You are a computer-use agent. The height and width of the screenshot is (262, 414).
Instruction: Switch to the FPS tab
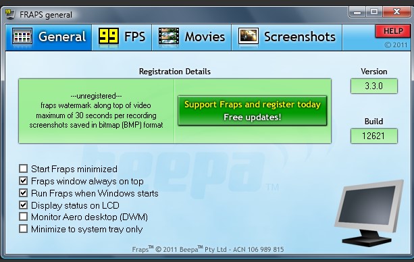click(x=122, y=37)
